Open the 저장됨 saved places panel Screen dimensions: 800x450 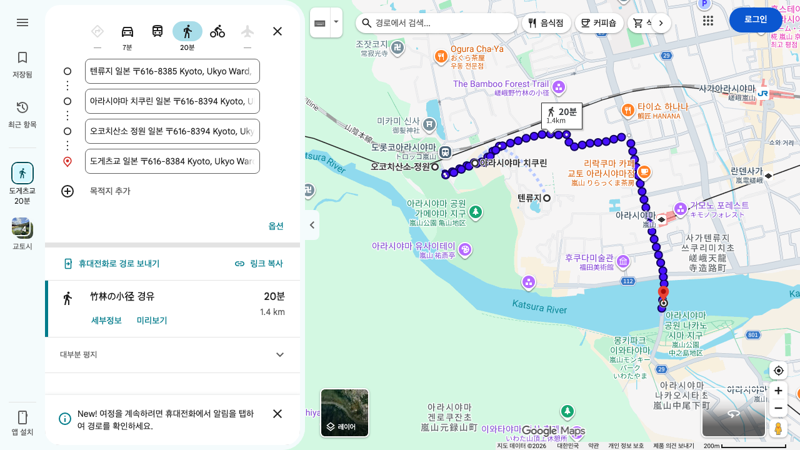[22, 65]
